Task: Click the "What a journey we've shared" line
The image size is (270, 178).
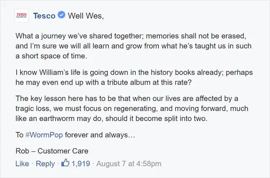Action: coord(131,36)
